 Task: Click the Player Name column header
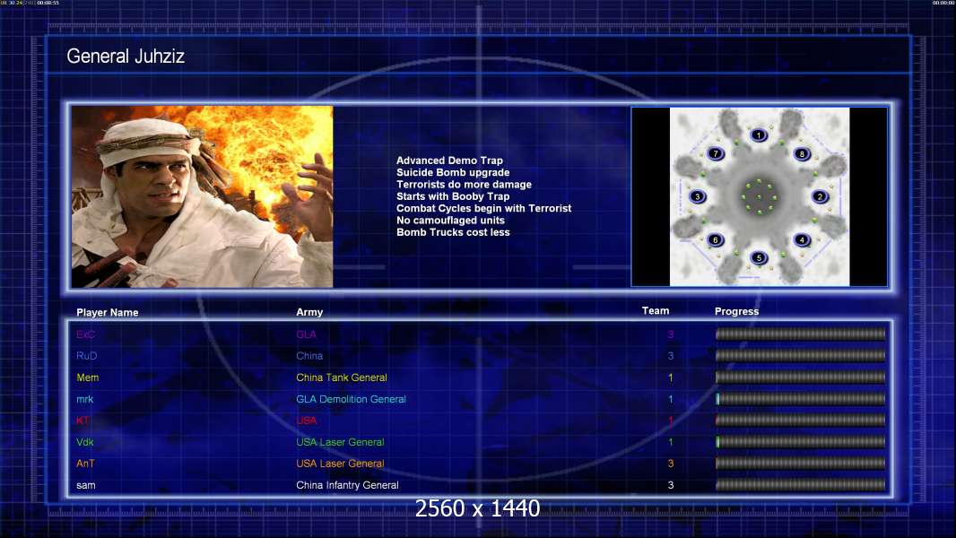108,312
